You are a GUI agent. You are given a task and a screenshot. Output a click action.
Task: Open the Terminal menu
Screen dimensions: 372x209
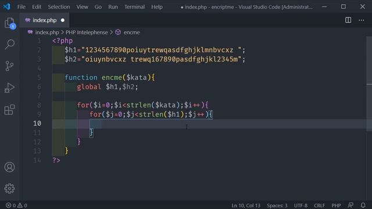[x=134, y=7]
